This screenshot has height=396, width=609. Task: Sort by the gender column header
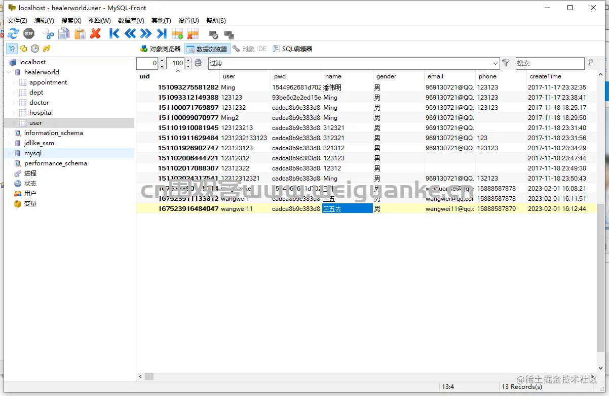pyautogui.click(x=398, y=76)
